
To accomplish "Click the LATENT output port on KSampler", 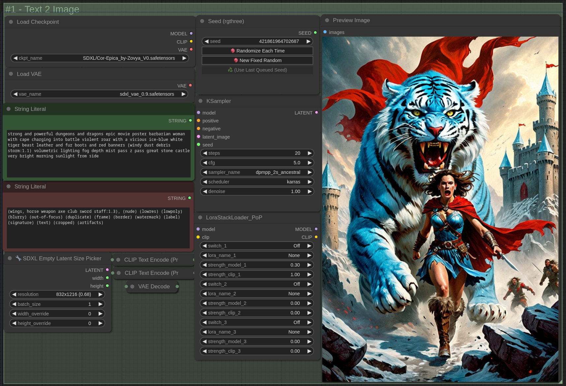I will tap(316, 113).
